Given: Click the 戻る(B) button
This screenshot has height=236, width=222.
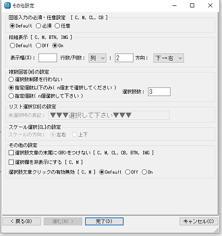Looking at the screenshot, I should coord(22,221).
